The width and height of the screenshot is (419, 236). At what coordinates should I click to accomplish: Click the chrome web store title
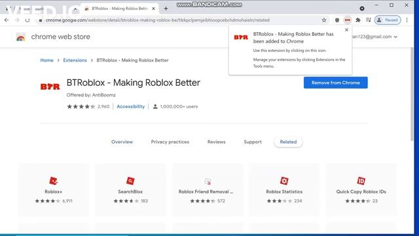click(x=61, y=37)
